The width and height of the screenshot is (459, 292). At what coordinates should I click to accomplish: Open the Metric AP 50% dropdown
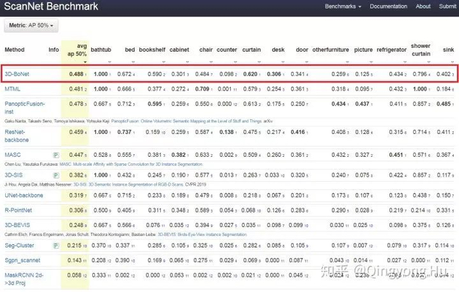click(31, 26)
